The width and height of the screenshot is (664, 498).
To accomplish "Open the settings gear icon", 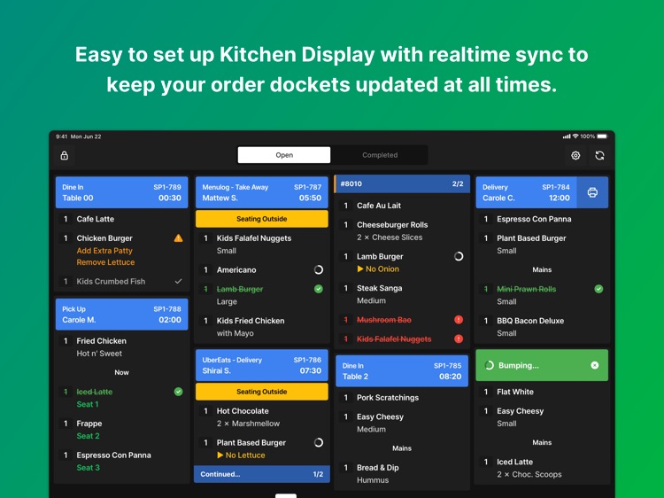I will pos(575,156).
